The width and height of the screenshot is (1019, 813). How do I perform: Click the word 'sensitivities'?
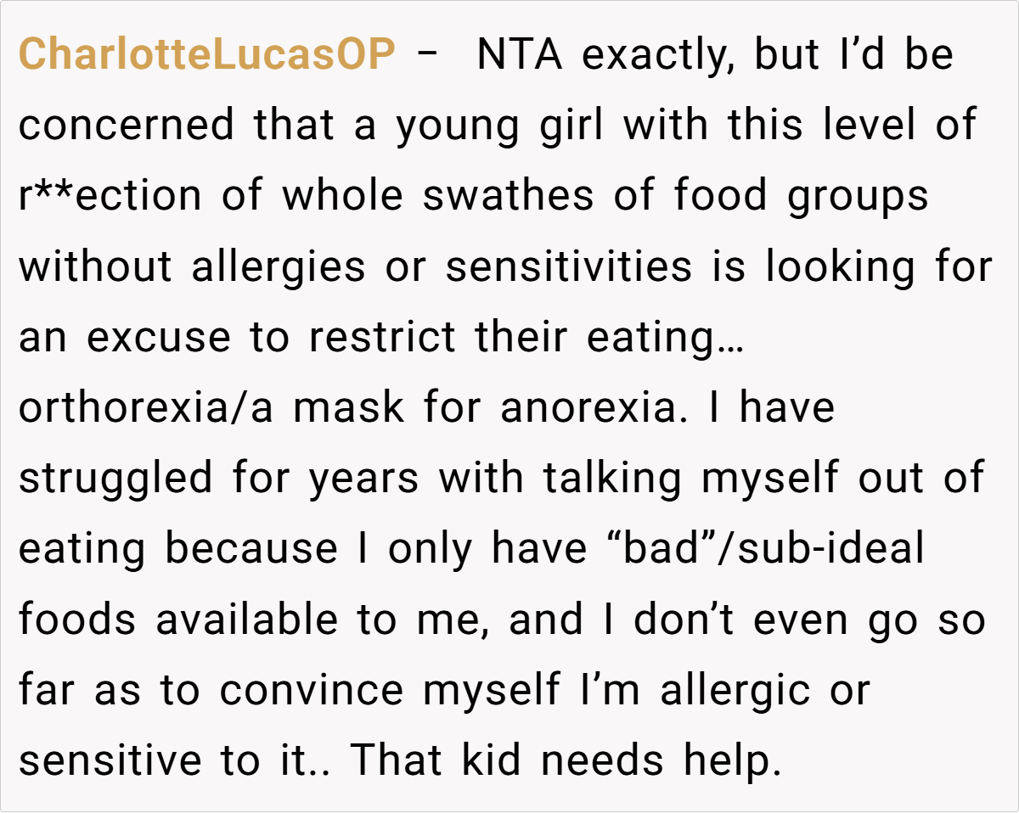tap(568, 267)
